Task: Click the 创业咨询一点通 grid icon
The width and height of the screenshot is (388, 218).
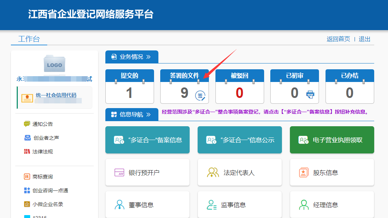Action: coord(27,190)
